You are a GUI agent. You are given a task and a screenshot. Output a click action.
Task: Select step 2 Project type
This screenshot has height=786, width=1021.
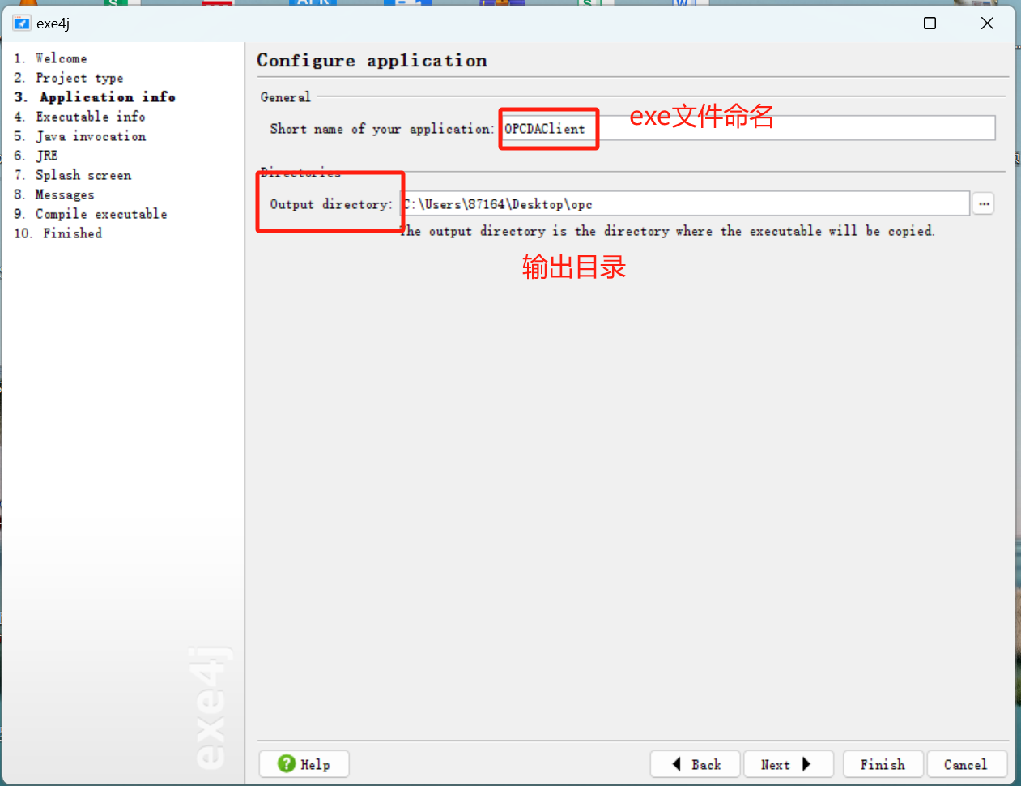tap(69, 78)
